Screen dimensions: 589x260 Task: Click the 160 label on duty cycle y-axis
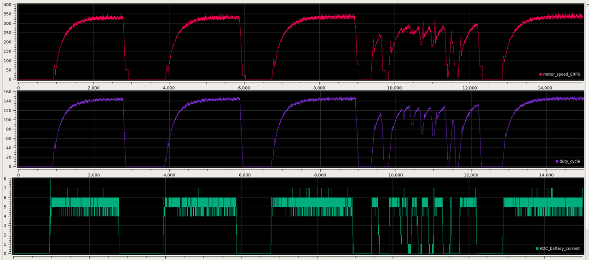pos(8,92)
